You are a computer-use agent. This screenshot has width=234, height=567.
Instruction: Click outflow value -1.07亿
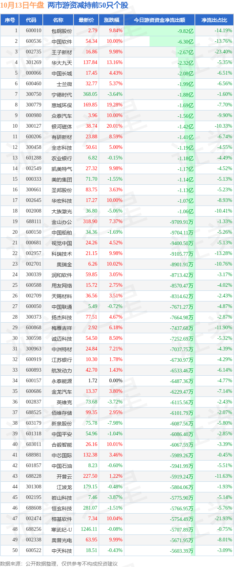(x=185, y=200)
